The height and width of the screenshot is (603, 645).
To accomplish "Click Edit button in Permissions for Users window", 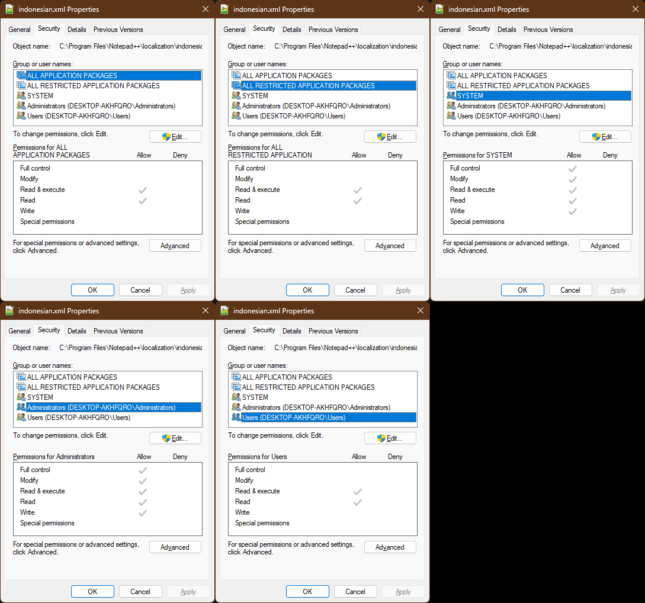I will tap(390, 438).
